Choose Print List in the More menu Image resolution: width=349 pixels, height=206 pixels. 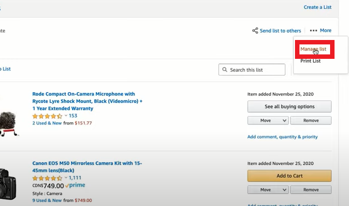310,61
